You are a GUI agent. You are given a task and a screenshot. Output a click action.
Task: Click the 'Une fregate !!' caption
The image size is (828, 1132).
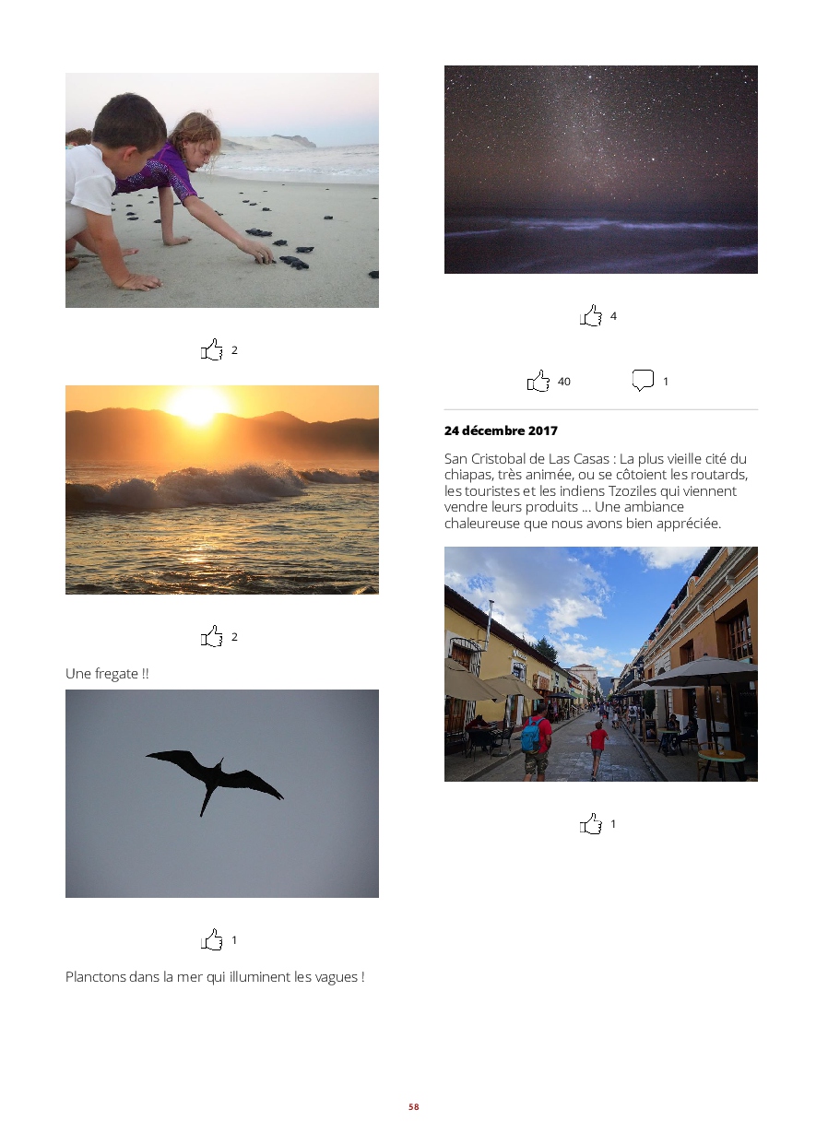coord(107,674)
